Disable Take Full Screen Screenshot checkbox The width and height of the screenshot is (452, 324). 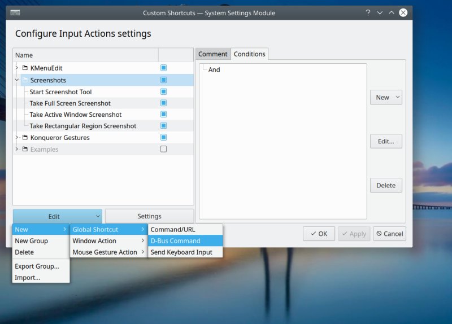pos(164,103)
